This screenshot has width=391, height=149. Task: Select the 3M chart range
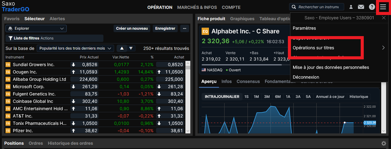click(x=267, y=97)
